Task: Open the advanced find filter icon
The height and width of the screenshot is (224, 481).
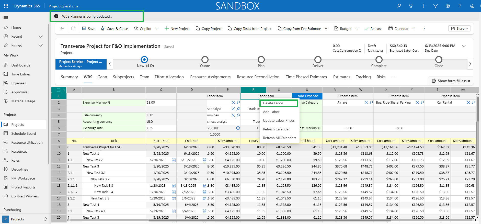Action: click(436, 6)
